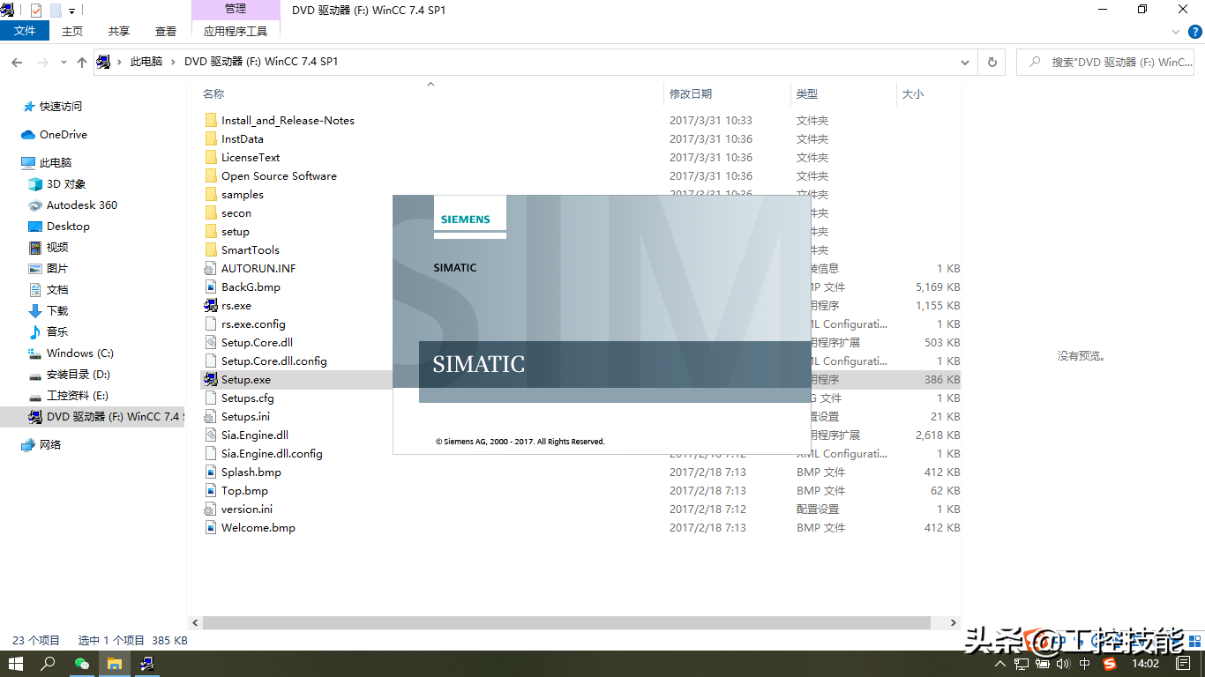Screen dimensions: 1205x677
Task: Go up one folder with the up arrow
Action: pos(82,63)
